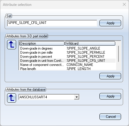Click the ANSCHLUSSART4 combo box field

(x=49, y=97)
